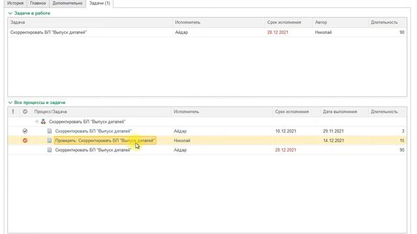Switch to the История tab
This screenshot has height=234, width=417.
(15, 3)
